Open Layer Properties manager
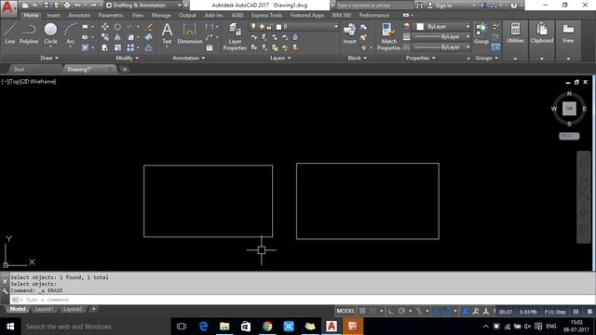This screenshot has height=335, width=596. coord(235,36)
